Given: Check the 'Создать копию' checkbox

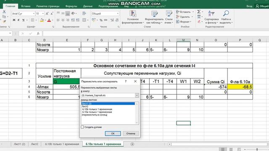Looking at the screenshot, I should pyautogui.click(x=82, y=127).
